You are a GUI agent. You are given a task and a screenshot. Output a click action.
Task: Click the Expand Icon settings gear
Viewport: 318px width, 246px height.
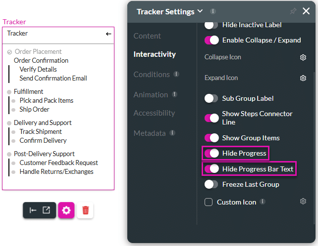point(303,78)
